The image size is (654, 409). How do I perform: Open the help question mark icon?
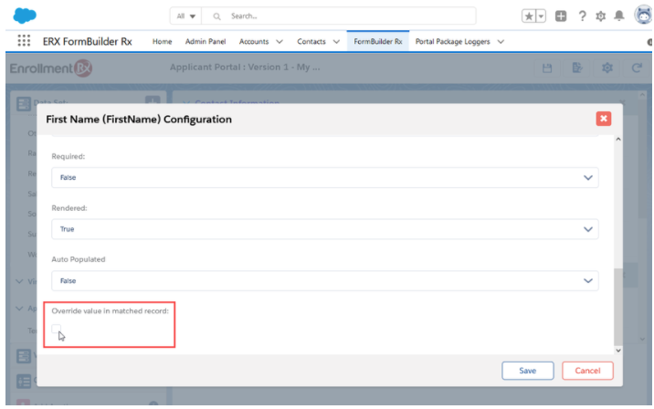click(581, 16)
